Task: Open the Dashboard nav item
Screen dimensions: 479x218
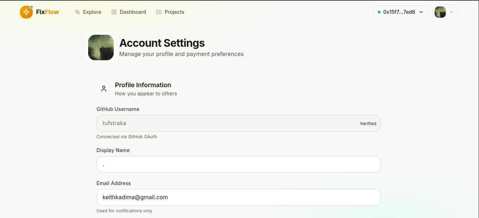Action: pyautogui.click(x=133, y=12)
